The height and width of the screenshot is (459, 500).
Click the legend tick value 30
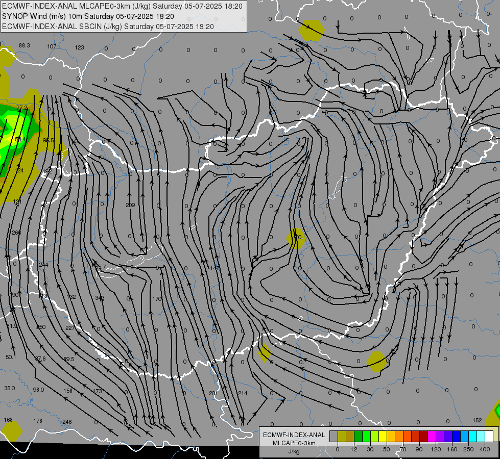370,449
